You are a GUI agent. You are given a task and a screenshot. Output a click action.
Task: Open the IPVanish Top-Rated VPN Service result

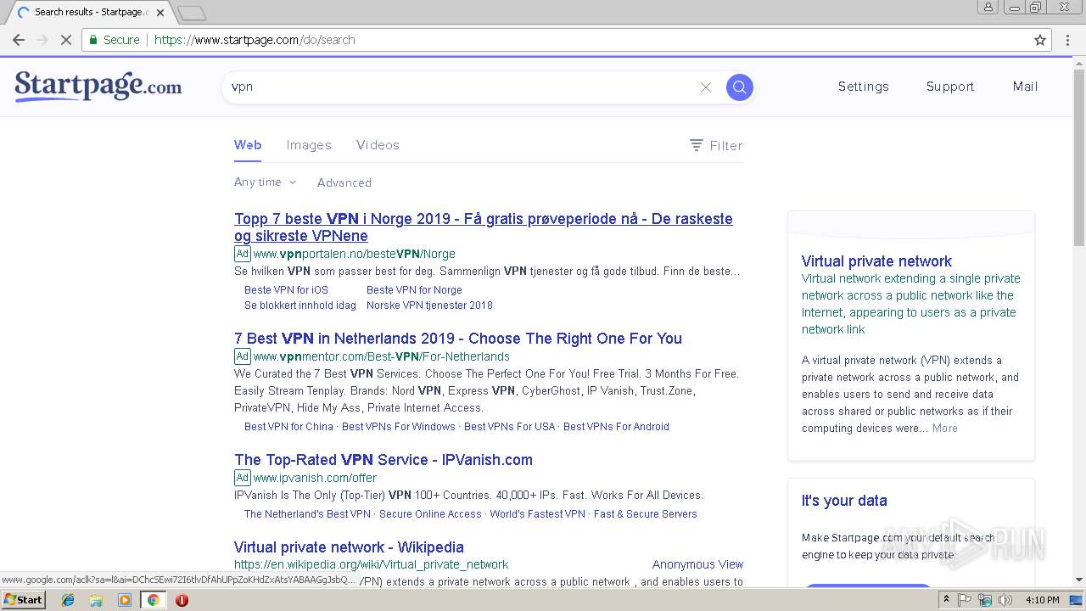point(383,460)
